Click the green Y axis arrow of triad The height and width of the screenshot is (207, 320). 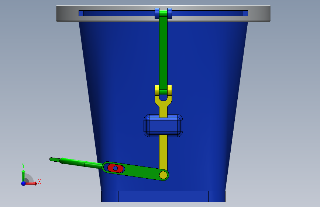pyautogui.click(x=23, y=176)
